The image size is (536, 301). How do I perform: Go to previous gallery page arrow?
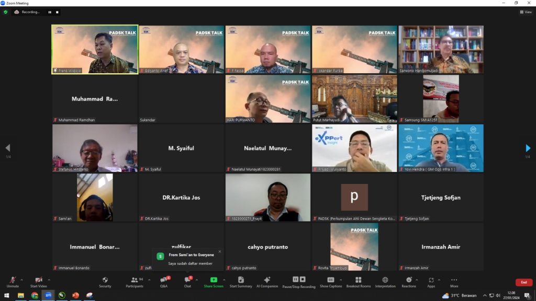8,148
